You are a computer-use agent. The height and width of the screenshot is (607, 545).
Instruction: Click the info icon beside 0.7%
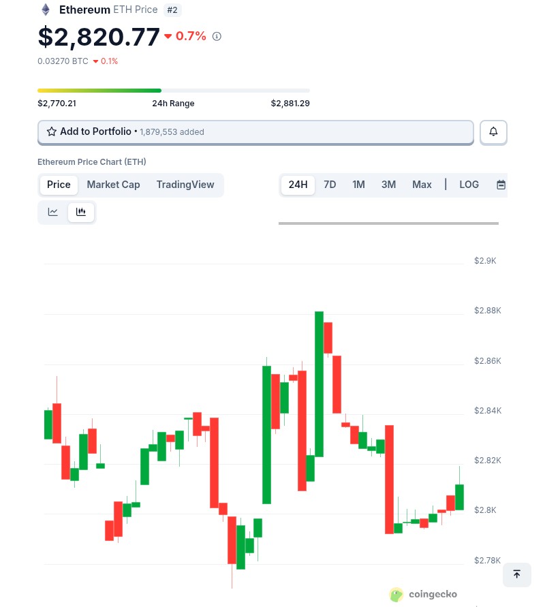point(217,36)
